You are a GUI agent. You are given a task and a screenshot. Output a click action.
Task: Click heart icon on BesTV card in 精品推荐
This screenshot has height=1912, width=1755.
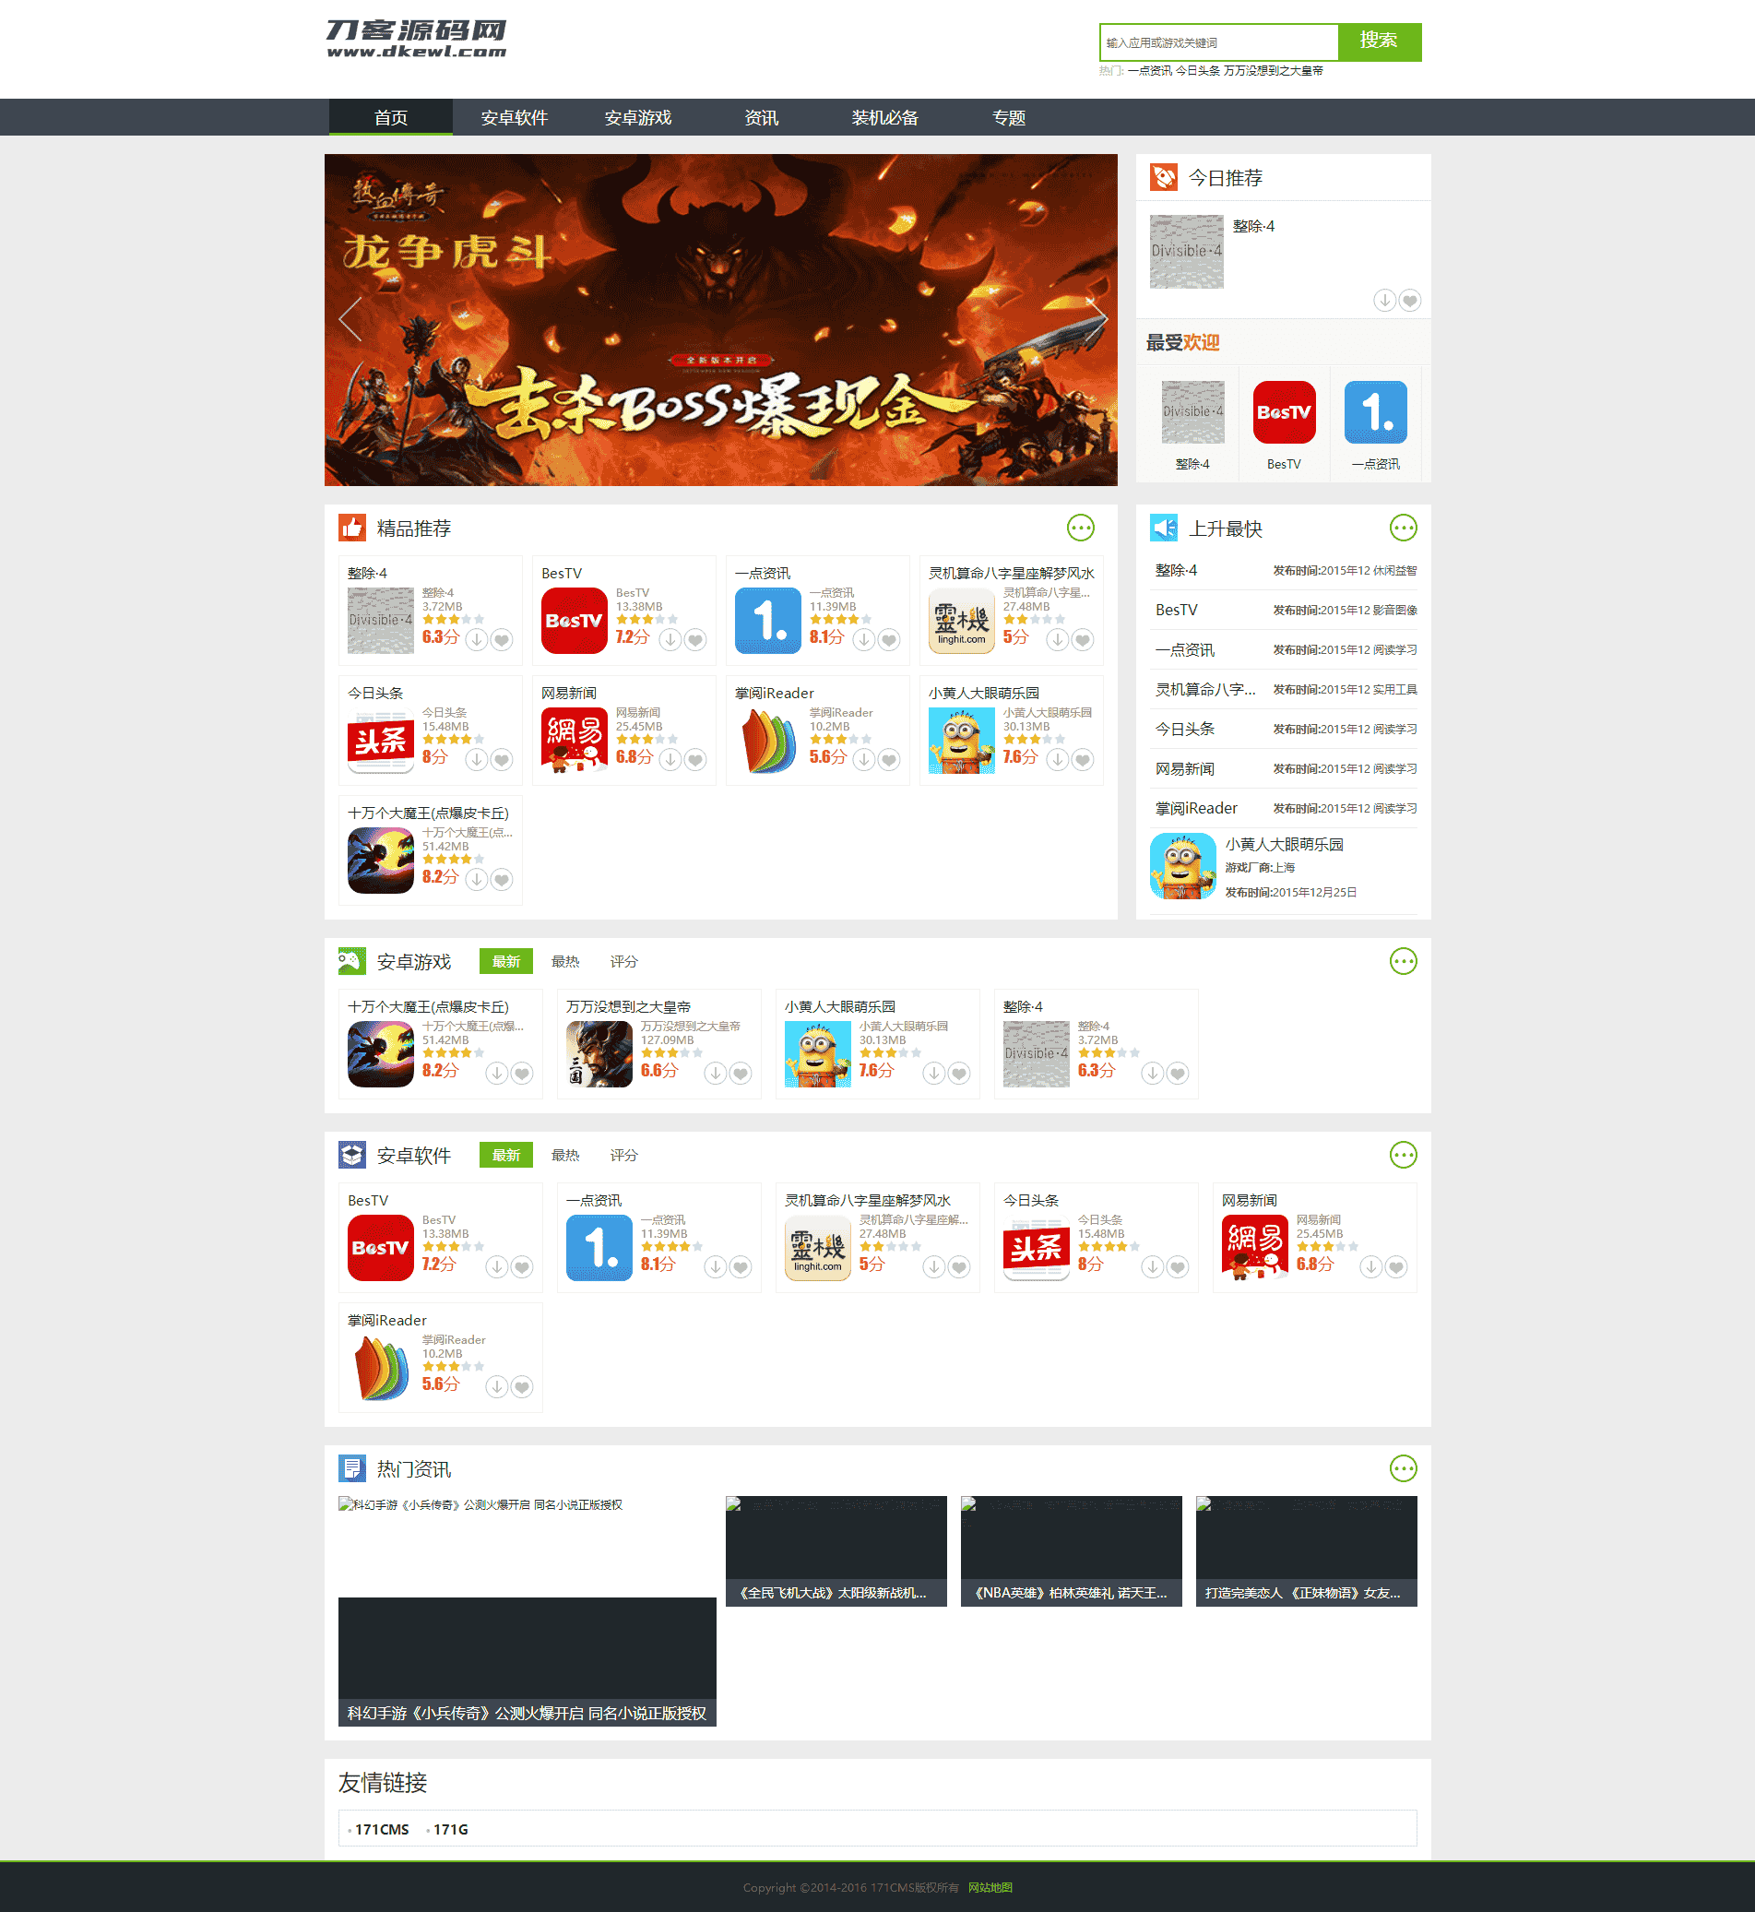[696, 640]
